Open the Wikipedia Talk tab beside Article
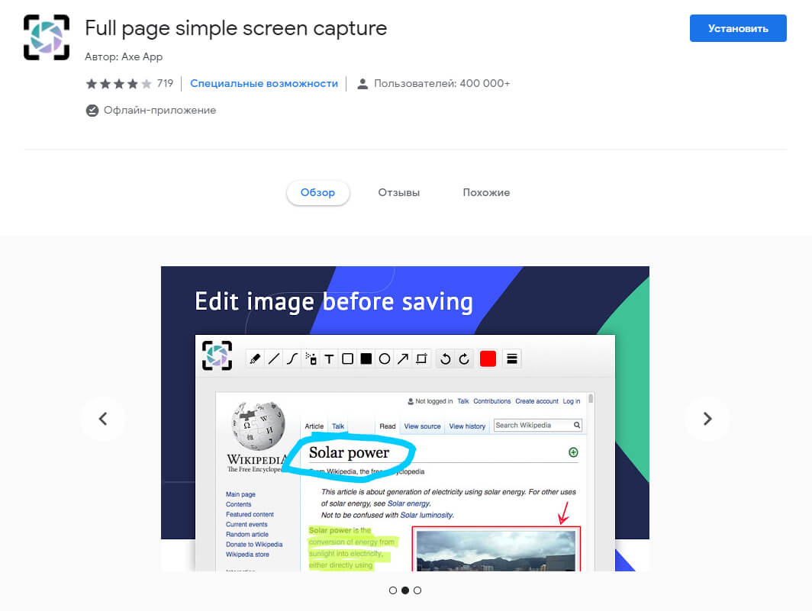Viewport: 812px width, 611px height. click(x=338, y=426)
